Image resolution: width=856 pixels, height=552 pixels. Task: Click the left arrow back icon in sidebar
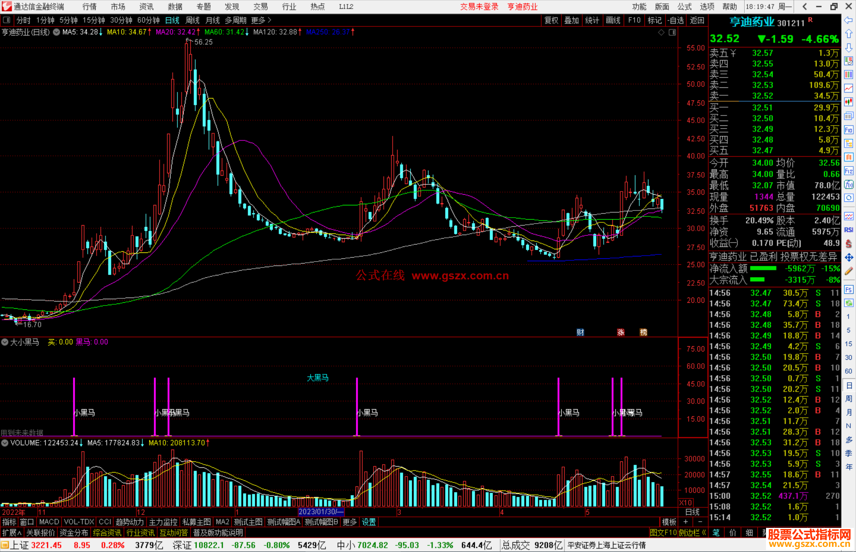pos(848,20)
